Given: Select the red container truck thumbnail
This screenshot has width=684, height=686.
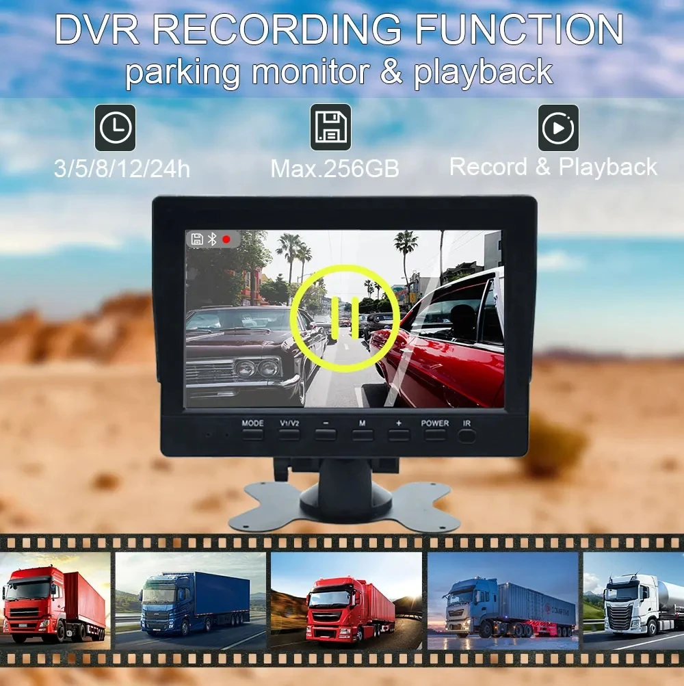Looking at the screenshot, I should (x=55, y=601).
